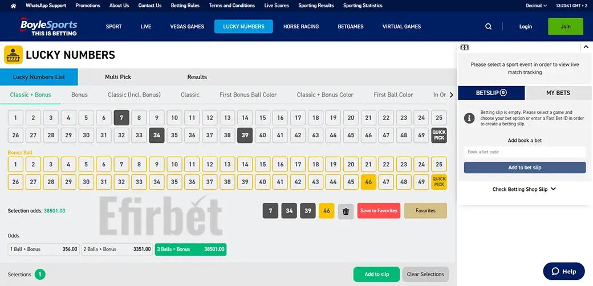Open VEGAS GAMES in main navigation

(x=187, y=26)
